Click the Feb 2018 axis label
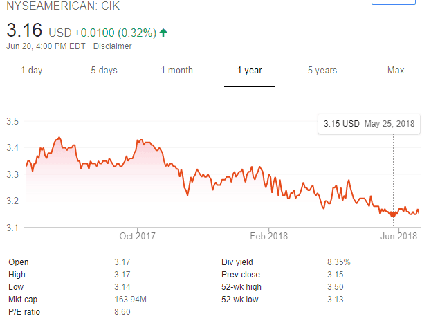The image size is (431, 321). pos(268,236)
